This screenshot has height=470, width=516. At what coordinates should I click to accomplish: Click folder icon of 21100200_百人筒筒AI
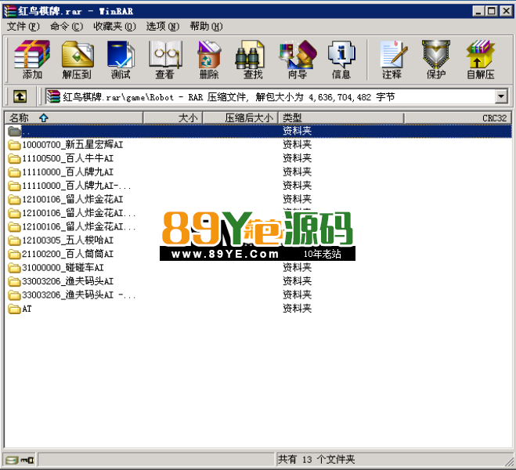pos(14,254)
